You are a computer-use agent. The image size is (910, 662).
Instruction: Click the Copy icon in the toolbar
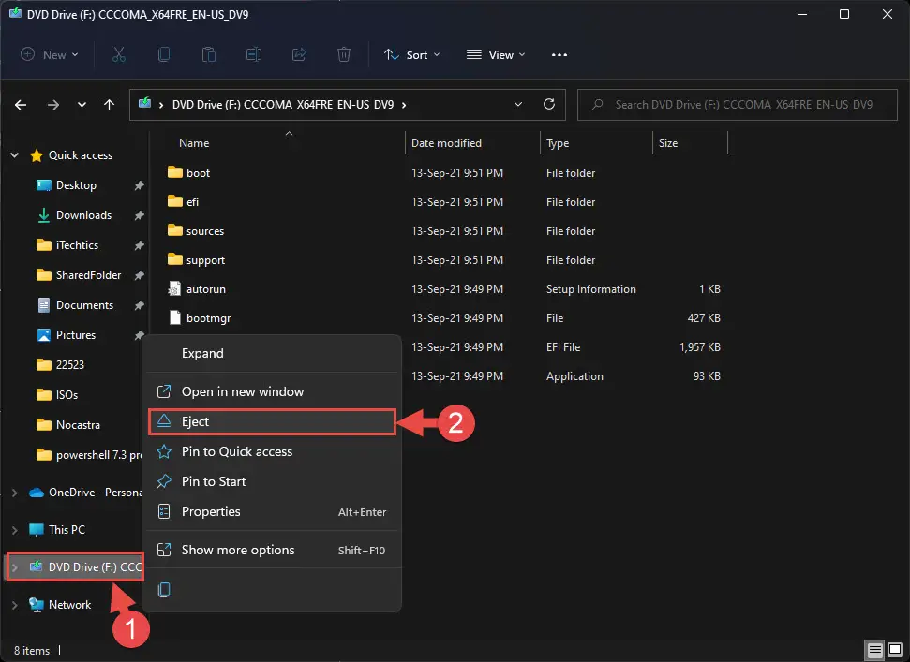pyautogui.click(x=164, y=54)
